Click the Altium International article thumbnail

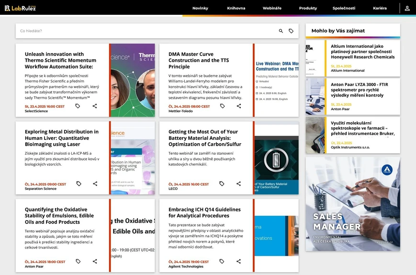point(315,58)
